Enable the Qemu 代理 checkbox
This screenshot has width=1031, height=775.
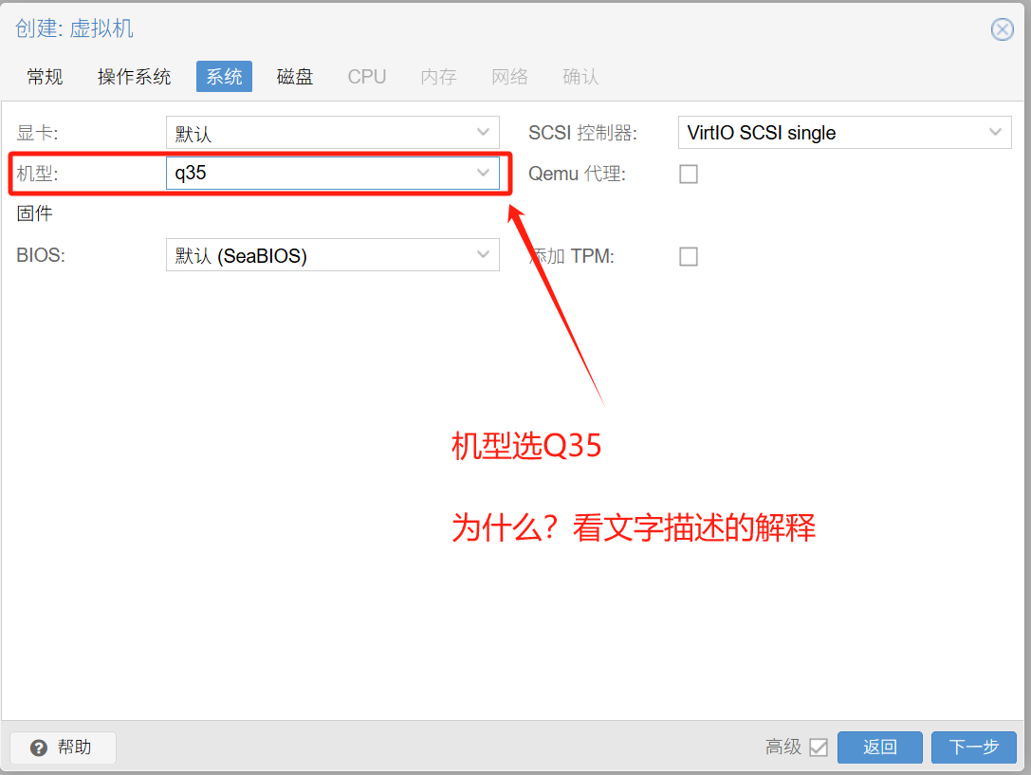(x=689, y=174)
